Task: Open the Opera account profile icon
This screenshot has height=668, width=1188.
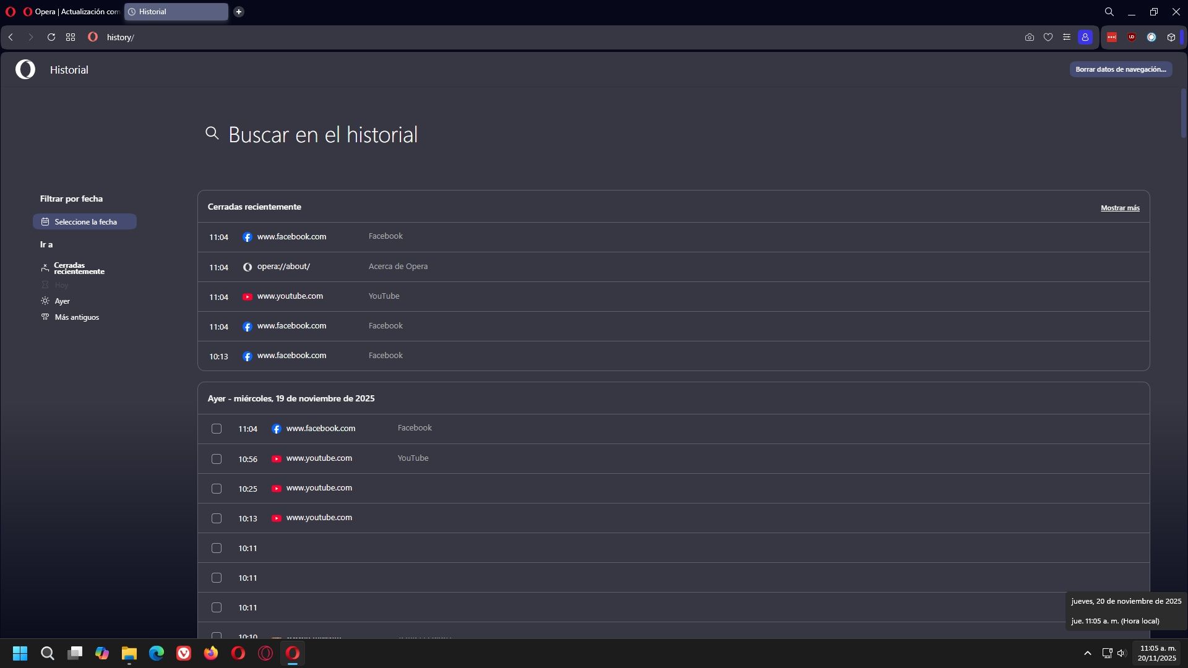Action: [1085, 37]
